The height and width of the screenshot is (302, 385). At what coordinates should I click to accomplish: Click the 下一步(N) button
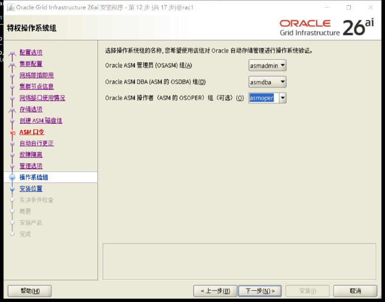(260, 291)
